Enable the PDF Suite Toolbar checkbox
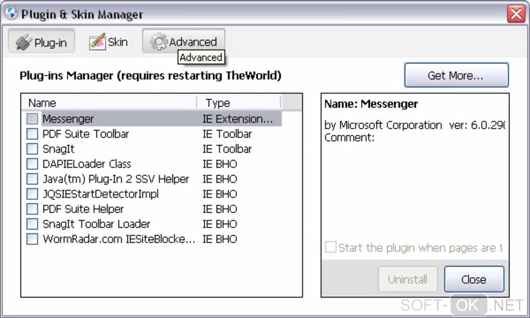Screen dimensions: 530x318 pyautogui.click(x=32, y=134)
